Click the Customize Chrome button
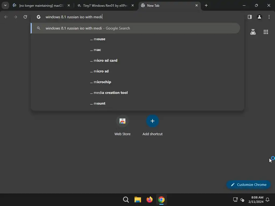The width and height of the screenshot is (275, 206). point(248,185)
